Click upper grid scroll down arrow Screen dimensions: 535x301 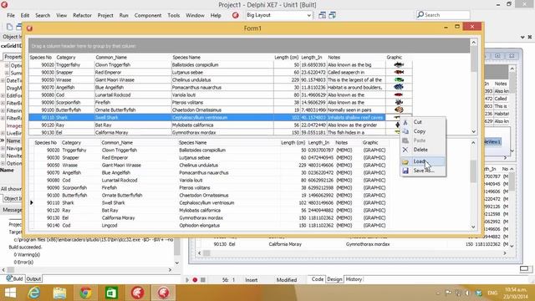click(474, 131)
